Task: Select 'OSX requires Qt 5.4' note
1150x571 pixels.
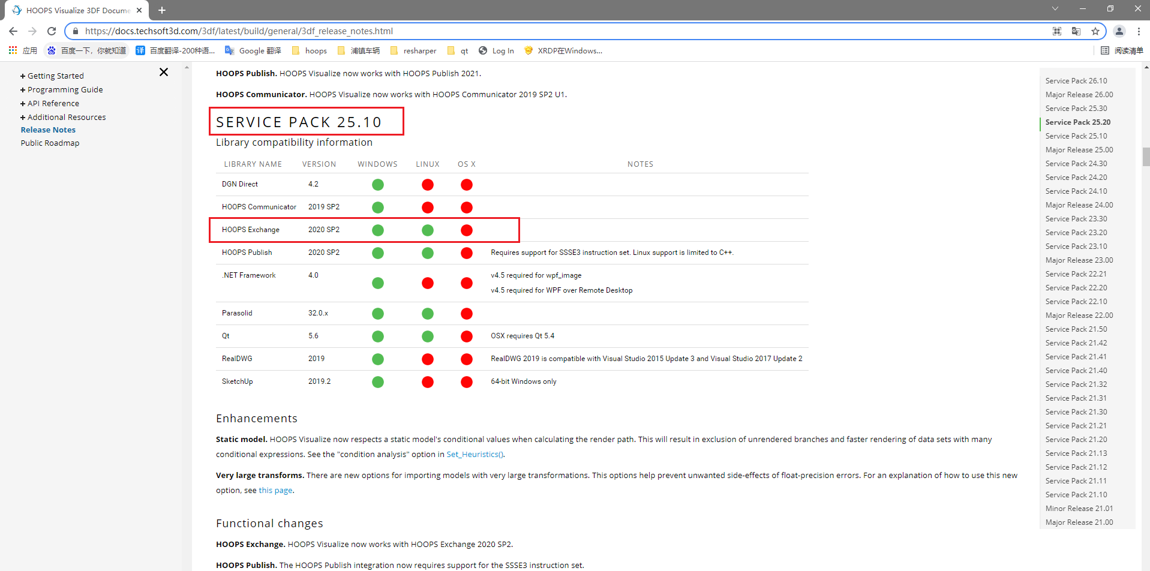Action: tap(523, 336)
